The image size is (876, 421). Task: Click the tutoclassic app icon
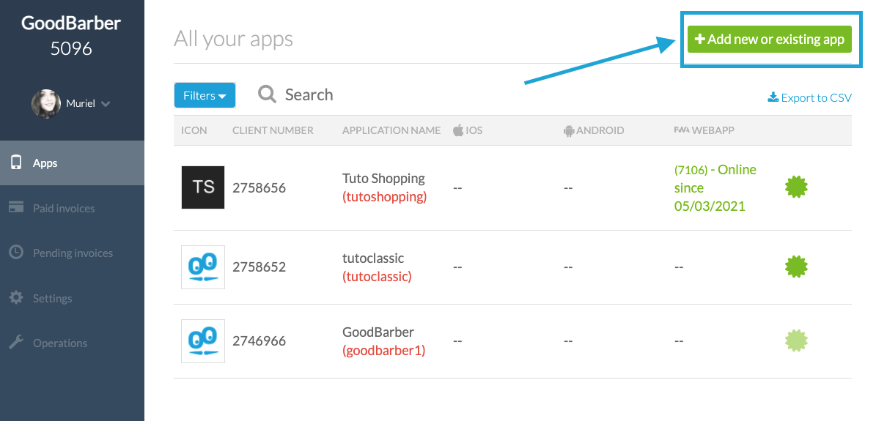pos(203,267)
